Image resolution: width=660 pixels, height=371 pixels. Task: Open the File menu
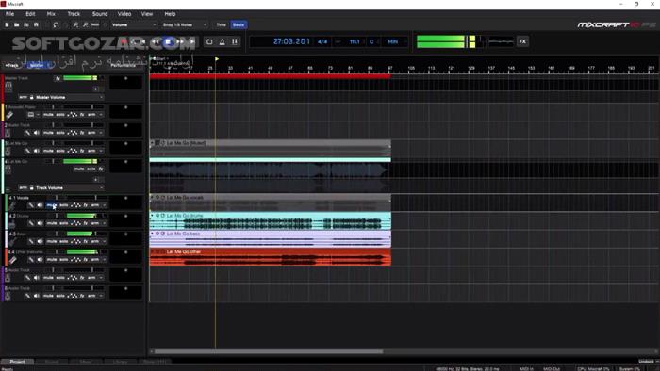pos(9,14)
